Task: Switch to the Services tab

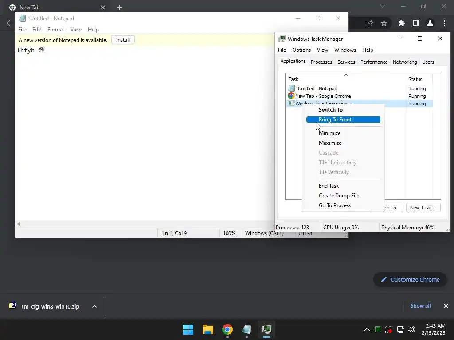Action: pos(346,62)
